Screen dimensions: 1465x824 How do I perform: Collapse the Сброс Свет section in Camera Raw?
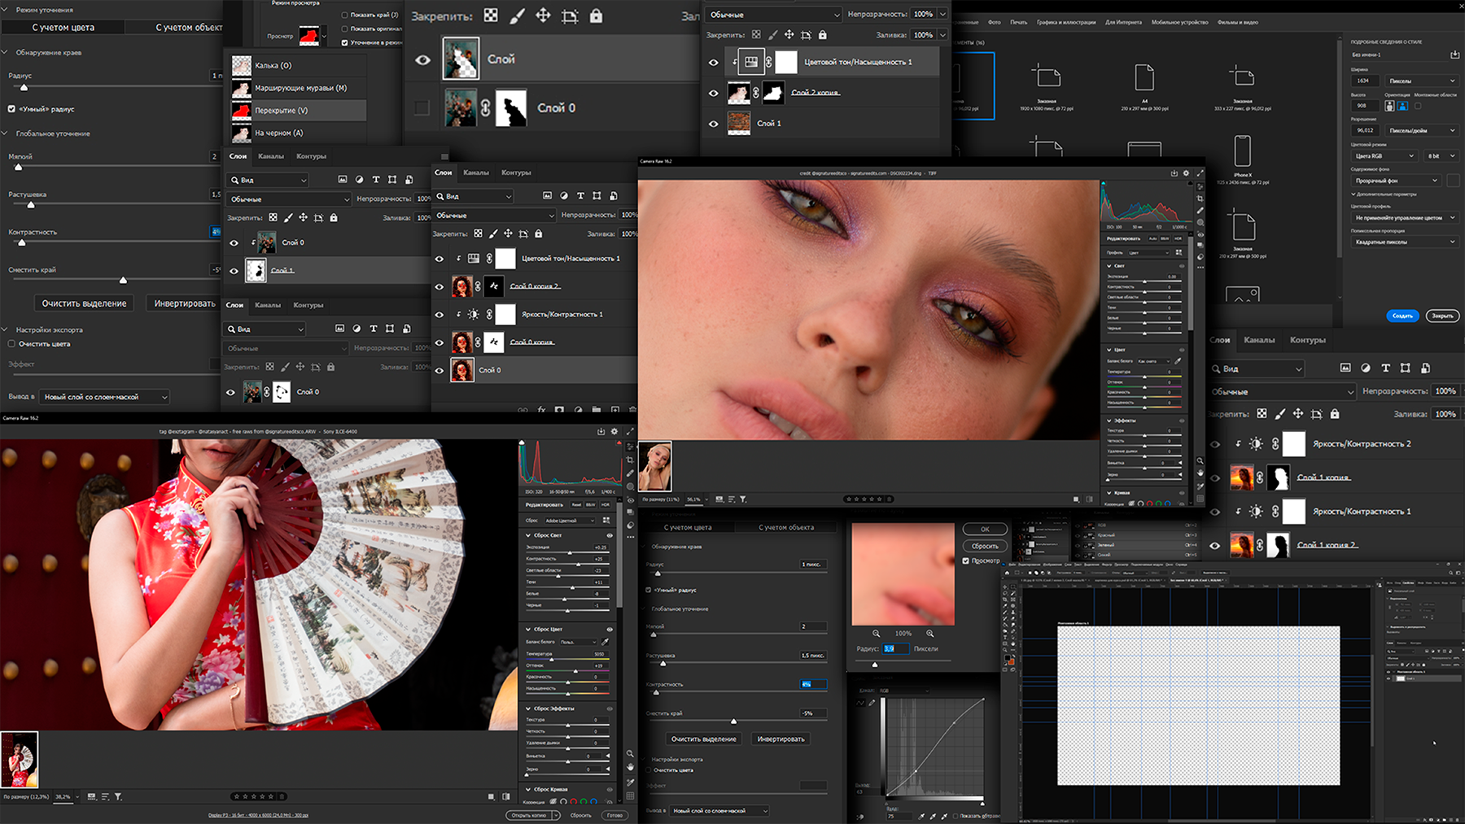click(x=527, y=535)
